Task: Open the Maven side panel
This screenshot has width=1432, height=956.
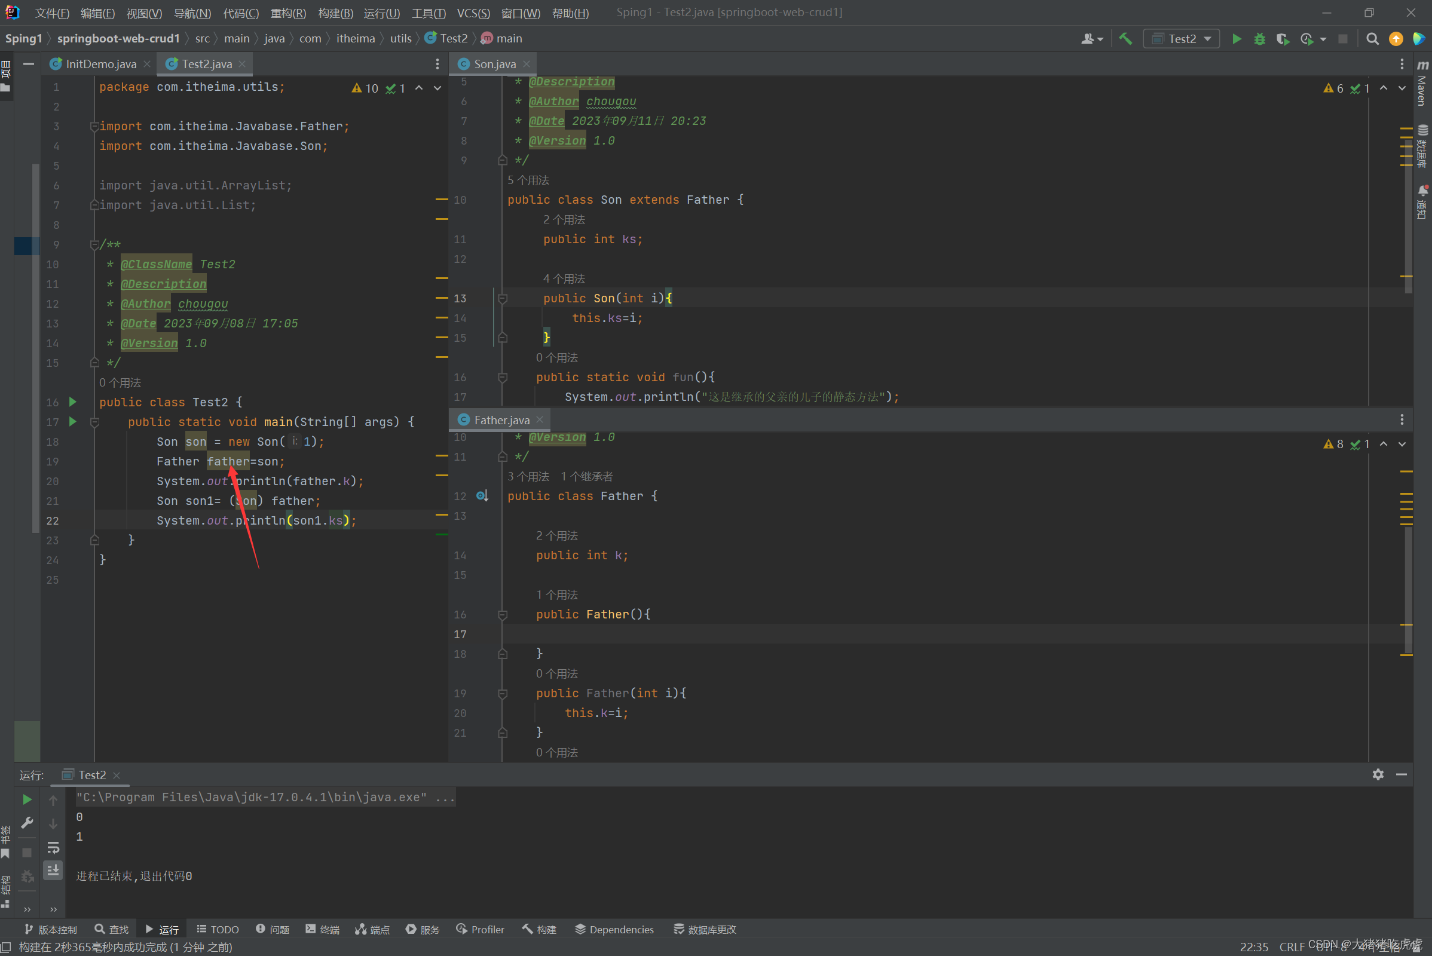Action: click(x=1422, y=84)
